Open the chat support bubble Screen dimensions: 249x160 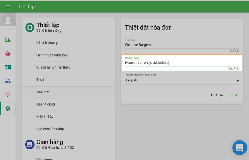(239, 148)
